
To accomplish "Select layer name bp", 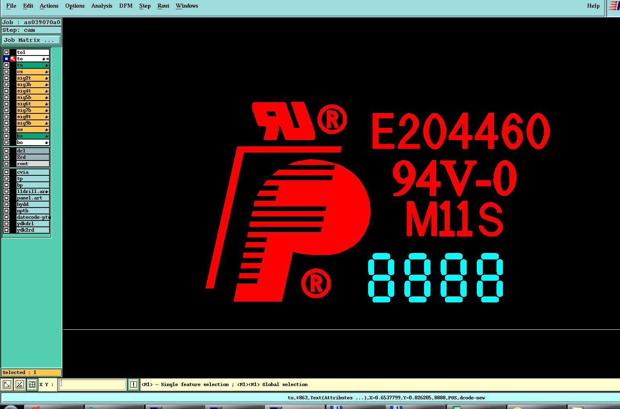I will 33,185.
